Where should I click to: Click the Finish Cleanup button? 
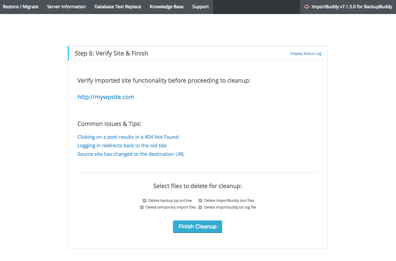point(197,227)
